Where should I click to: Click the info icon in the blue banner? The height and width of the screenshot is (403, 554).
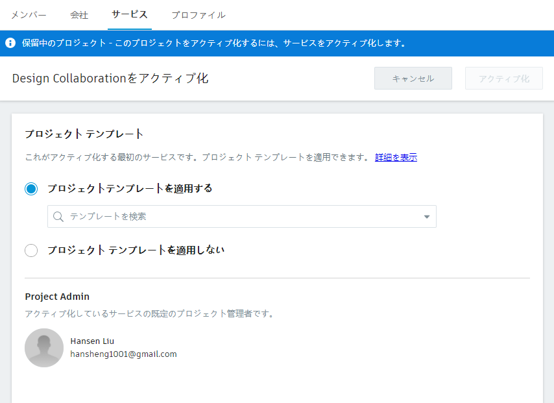(10, 43)
